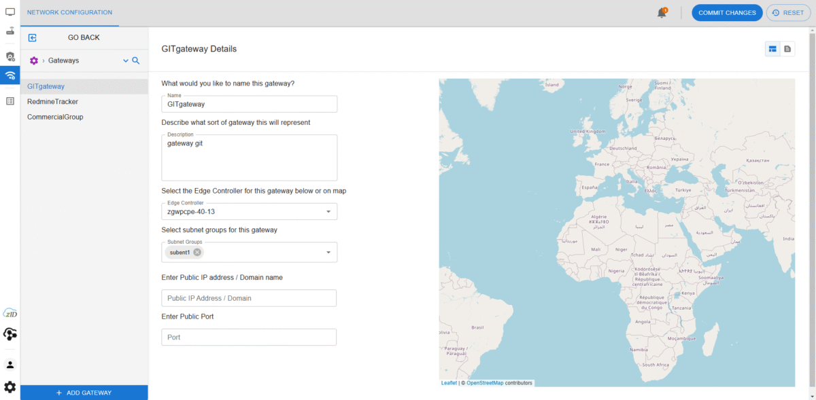Open the settings gear at sidebar bottom

[10, 386]
